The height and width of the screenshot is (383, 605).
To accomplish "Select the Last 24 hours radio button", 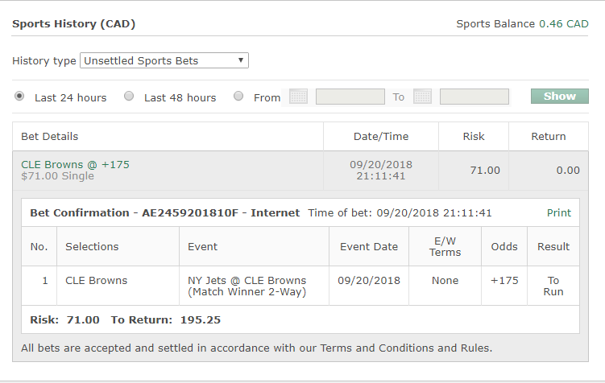I will point(19,97).
